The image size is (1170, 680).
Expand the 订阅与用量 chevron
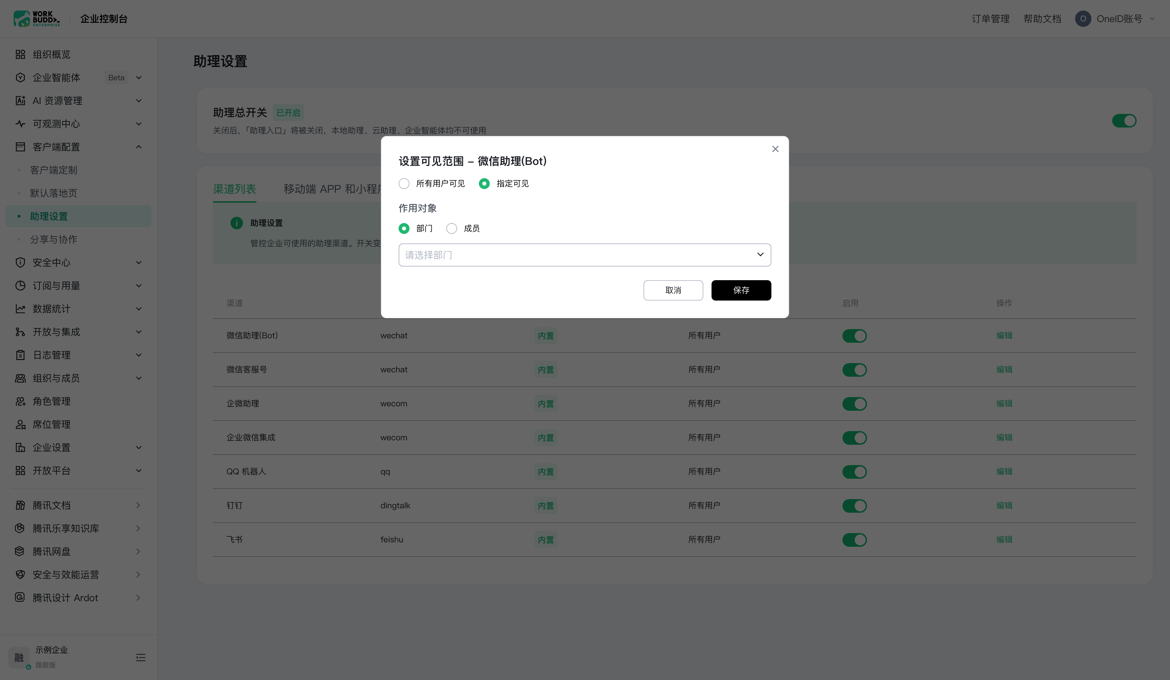138,286
